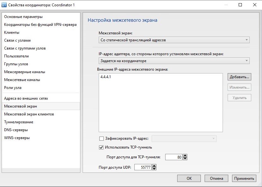Go to DNS-серверы settings
Screen dimensions: 262x187
coord(16,130)
